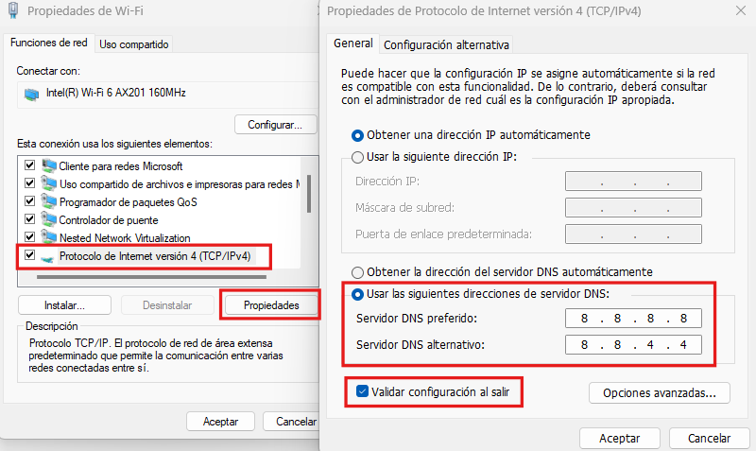Image resolution: width=756 pixels, height=451 pixels.
Task: Uncheck the Cliente para redes Microsoft checkbox
Action: click(x=30, y=166)
